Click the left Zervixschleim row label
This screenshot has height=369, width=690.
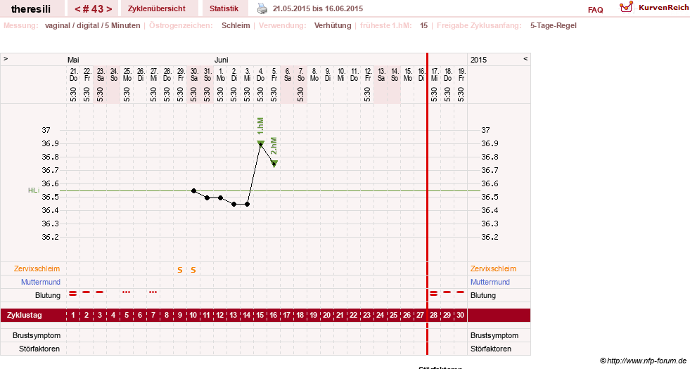click(37, 268)
